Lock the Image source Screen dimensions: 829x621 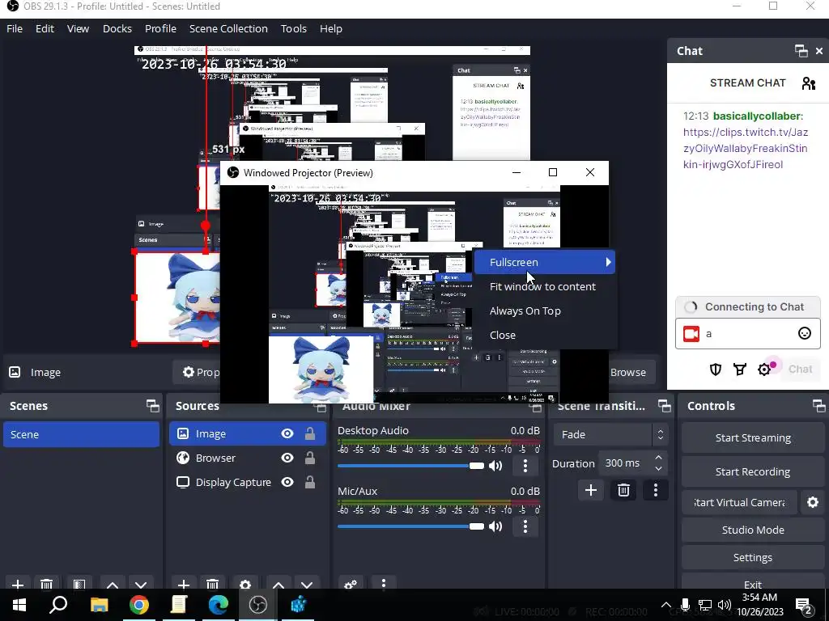pos(310,433)
